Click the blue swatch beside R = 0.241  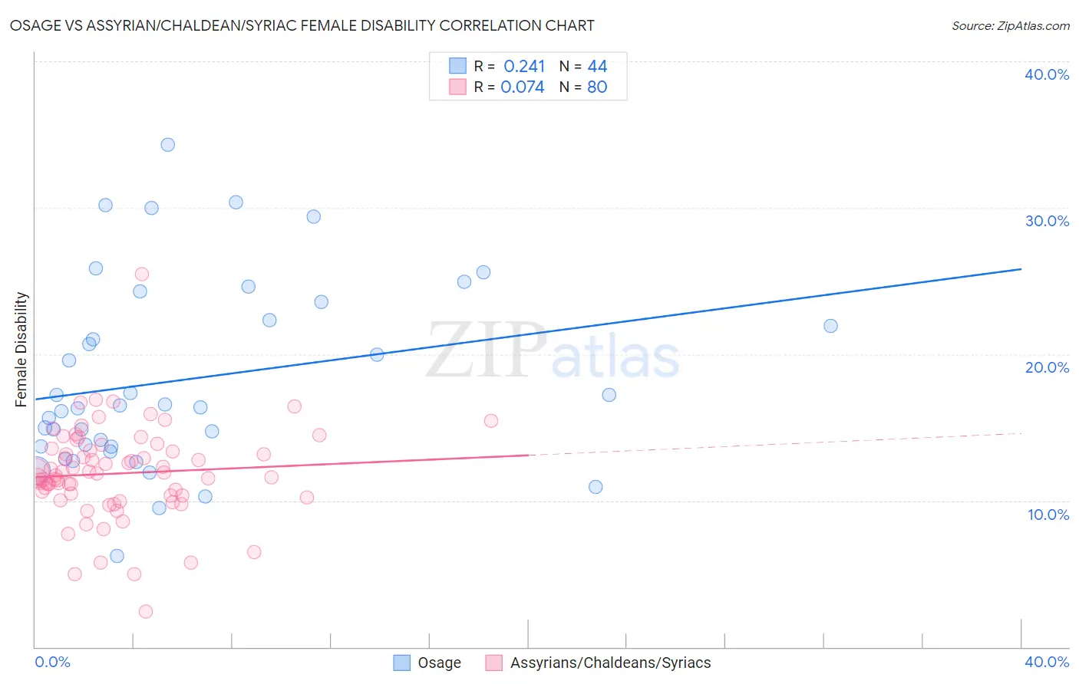457,66
